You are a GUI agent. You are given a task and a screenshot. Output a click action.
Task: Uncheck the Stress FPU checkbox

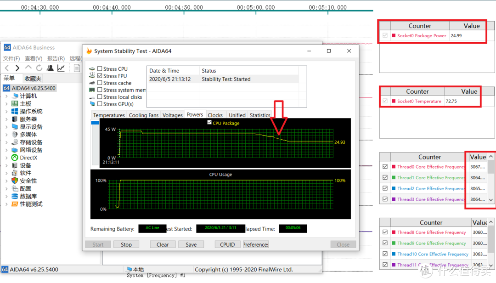click(100, 76)
